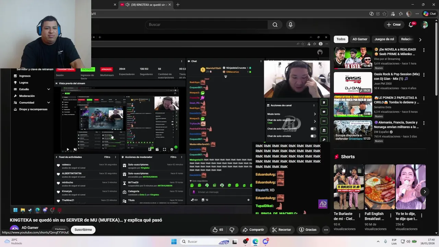The width and height of the screenshot is (439, 247).
Task: Click the thumbs-down dislike icon
Action: (x=232, y=230)
